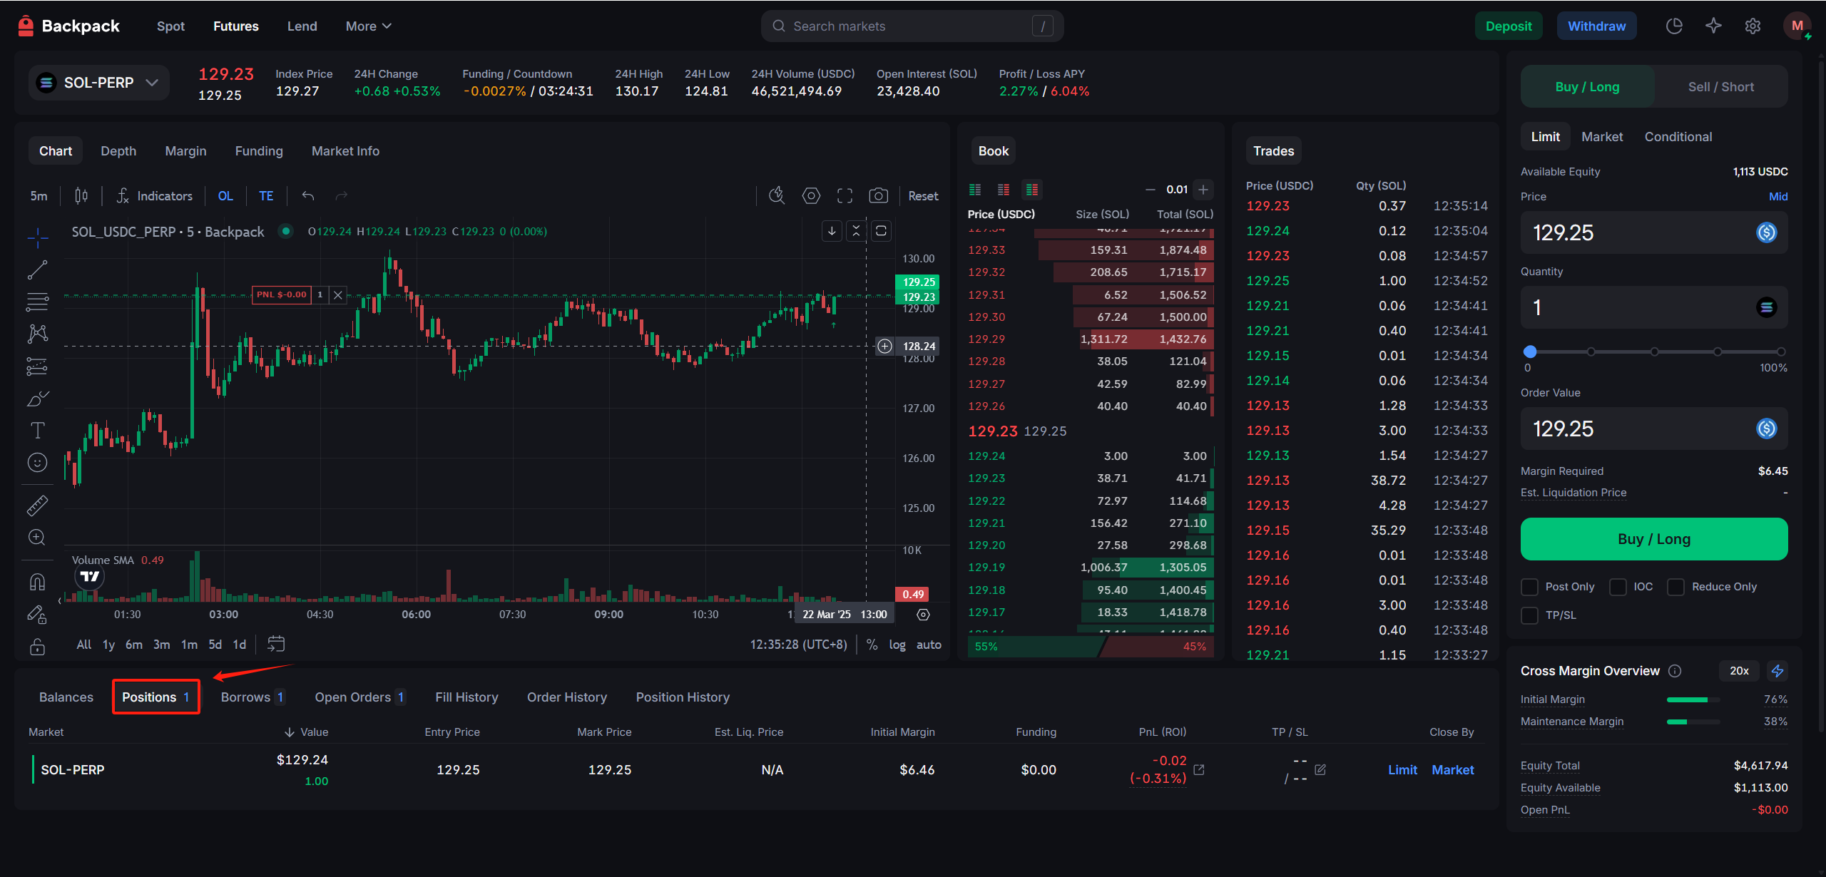This screenshot has width=1826, height=877.
Task: Activate the chart zoom-in tool
Action: [x=37, y=538]
